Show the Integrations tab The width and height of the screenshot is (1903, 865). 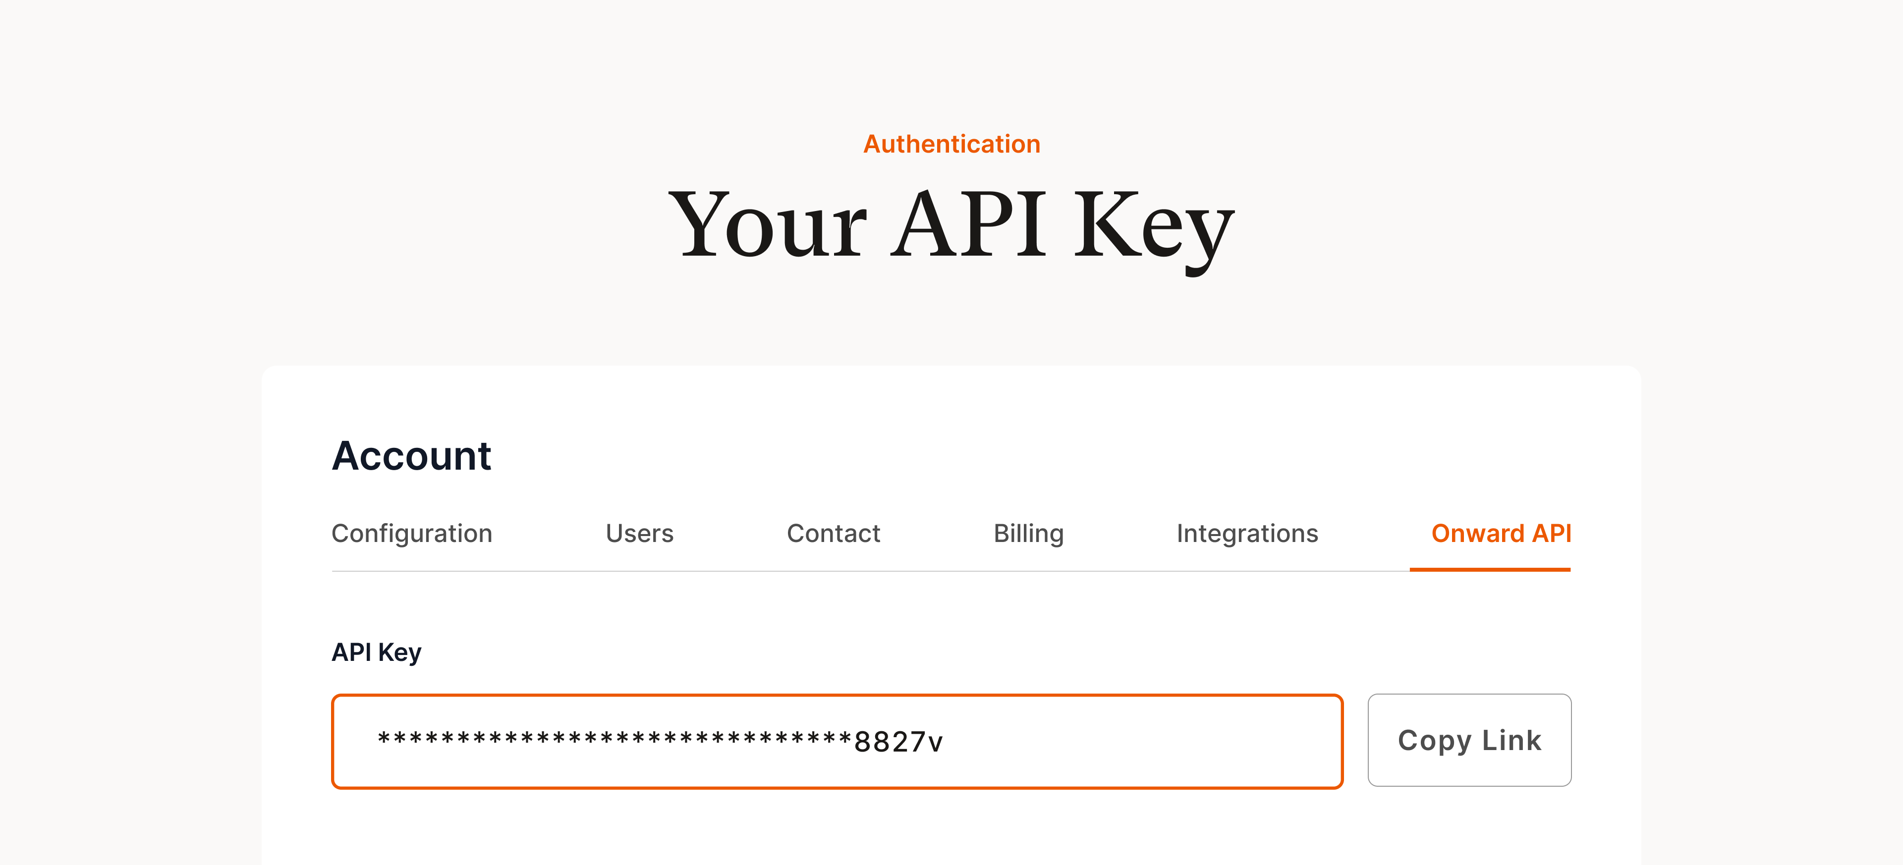(1247, 534)
